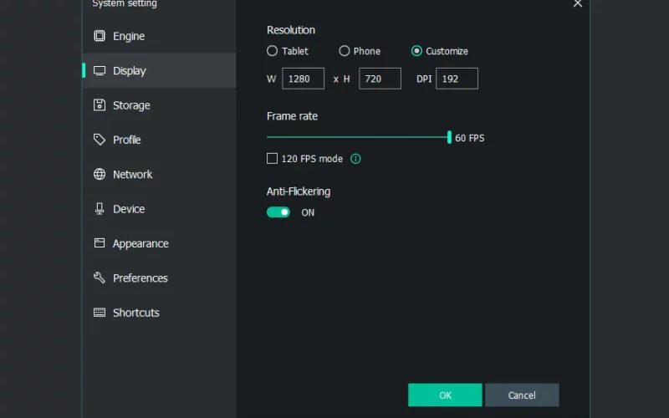
Task: Click the Cancel button
Action: [x=522, y=395]
